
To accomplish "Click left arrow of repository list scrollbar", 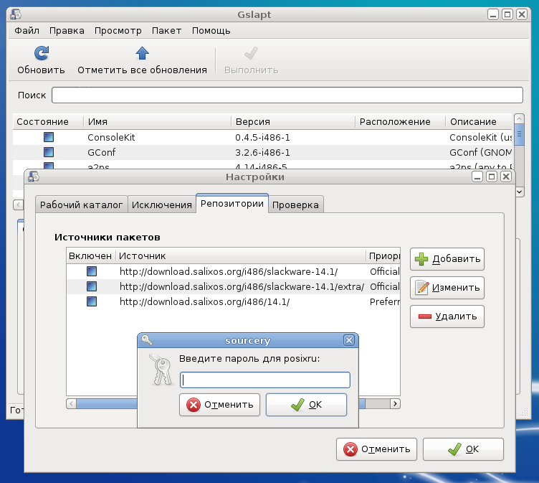I will (72, 403).
